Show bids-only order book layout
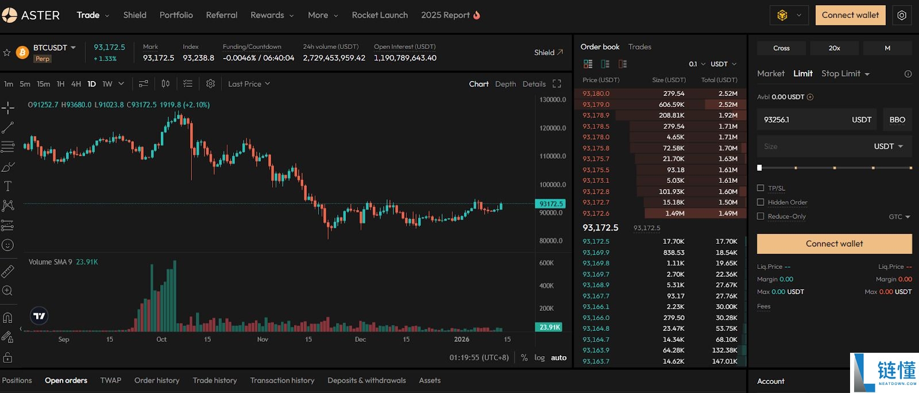This screenshot has width=919, height=393. pyautogui.click(x=605, y=64)
